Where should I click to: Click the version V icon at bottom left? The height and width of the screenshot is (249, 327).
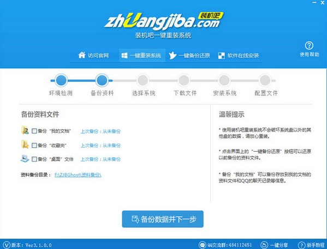point(7,245)
